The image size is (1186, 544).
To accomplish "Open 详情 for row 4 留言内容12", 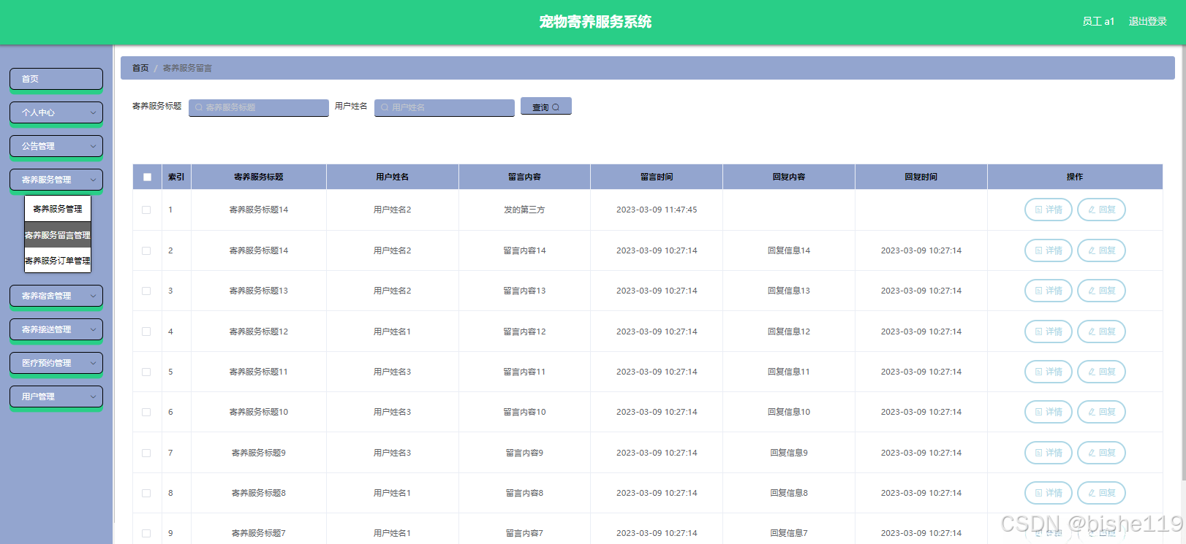I will (1049, 332).
